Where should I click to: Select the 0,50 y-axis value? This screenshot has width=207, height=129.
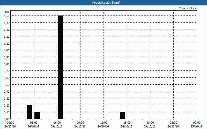(x=7, y=85)
